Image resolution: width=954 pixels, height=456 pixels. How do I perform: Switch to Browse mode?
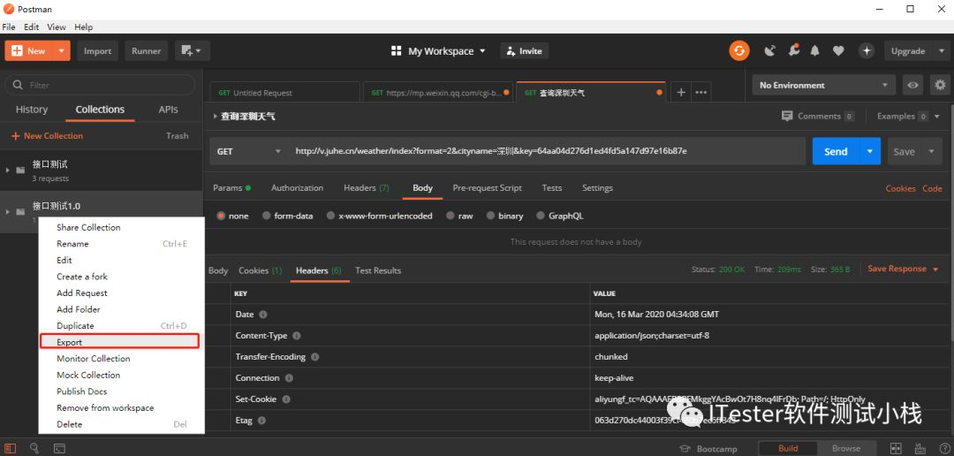point(846,448)
